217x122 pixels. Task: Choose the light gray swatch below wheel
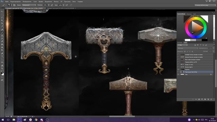pos(193,40)
